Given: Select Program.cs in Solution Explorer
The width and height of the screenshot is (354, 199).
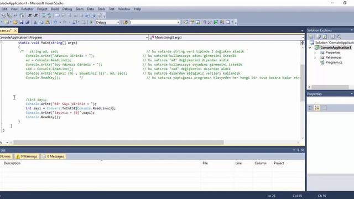Looking at the screenshot, I should (x=334, y=62).
